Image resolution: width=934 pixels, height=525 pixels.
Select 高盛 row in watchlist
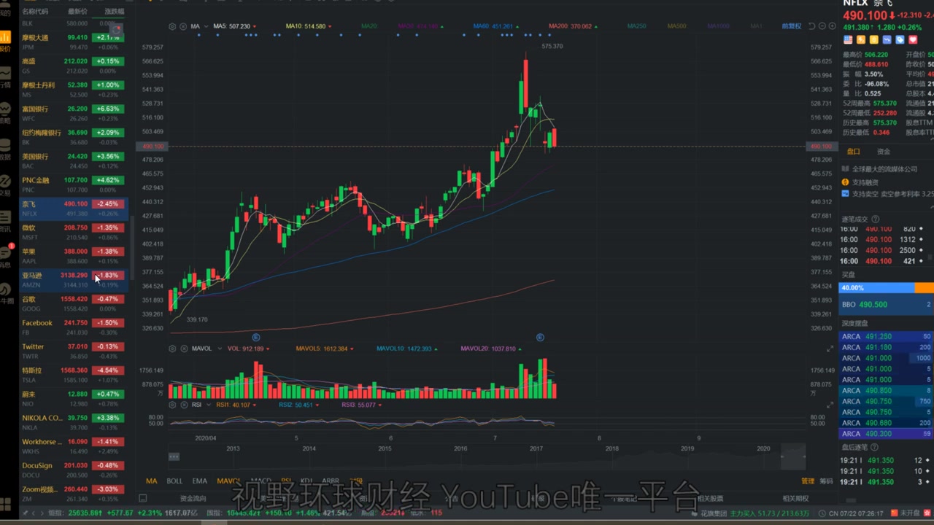pyautogui.click(x=74, y=66)
